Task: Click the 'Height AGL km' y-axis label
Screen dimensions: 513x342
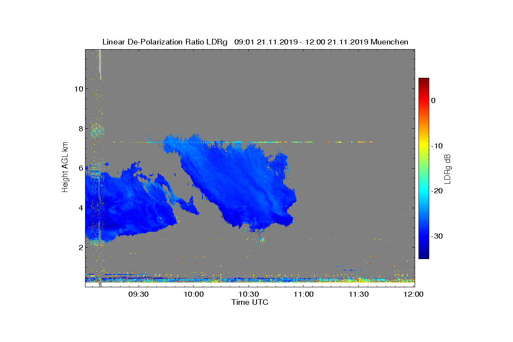Action: pos(65,168)
